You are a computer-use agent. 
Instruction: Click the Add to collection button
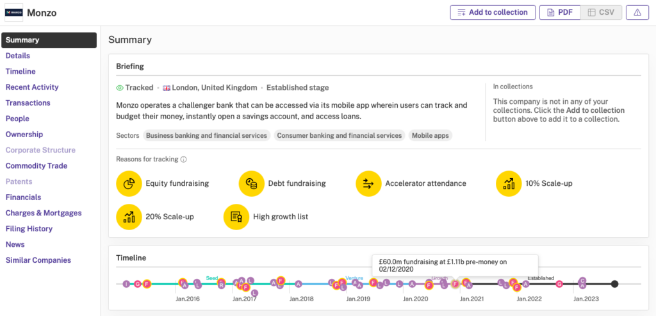tap(493, 12)
